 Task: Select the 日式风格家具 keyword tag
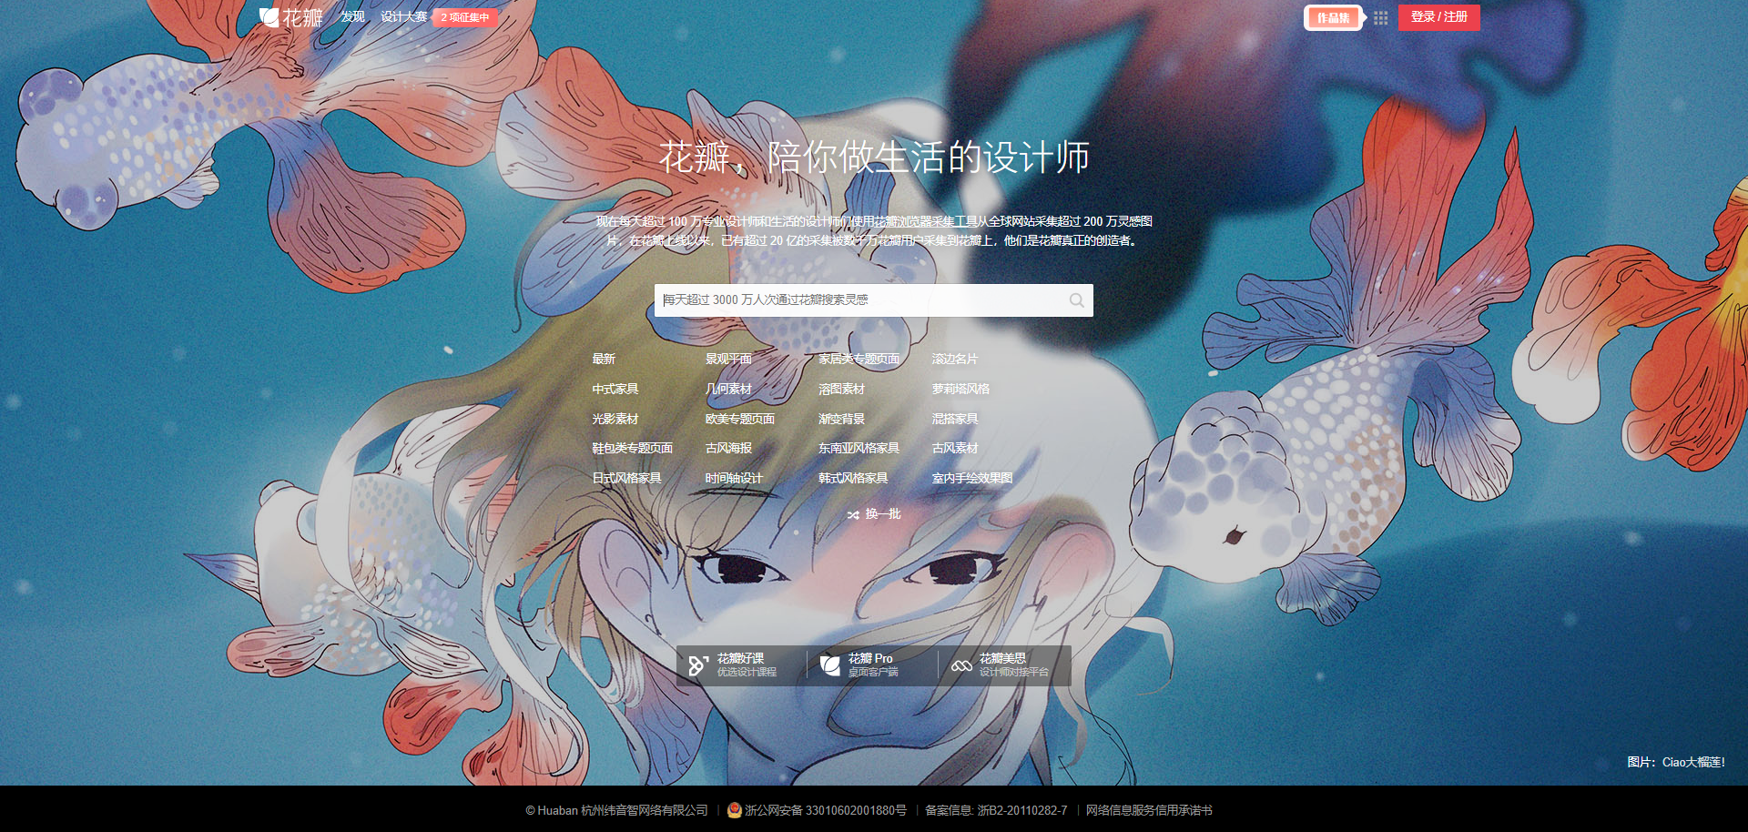pos(626,479)
